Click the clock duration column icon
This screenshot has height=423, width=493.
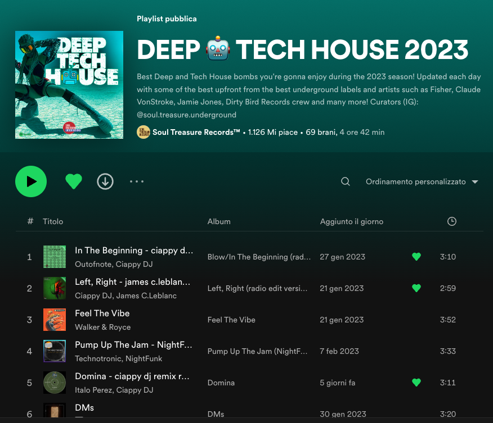[x=451, y=221]
